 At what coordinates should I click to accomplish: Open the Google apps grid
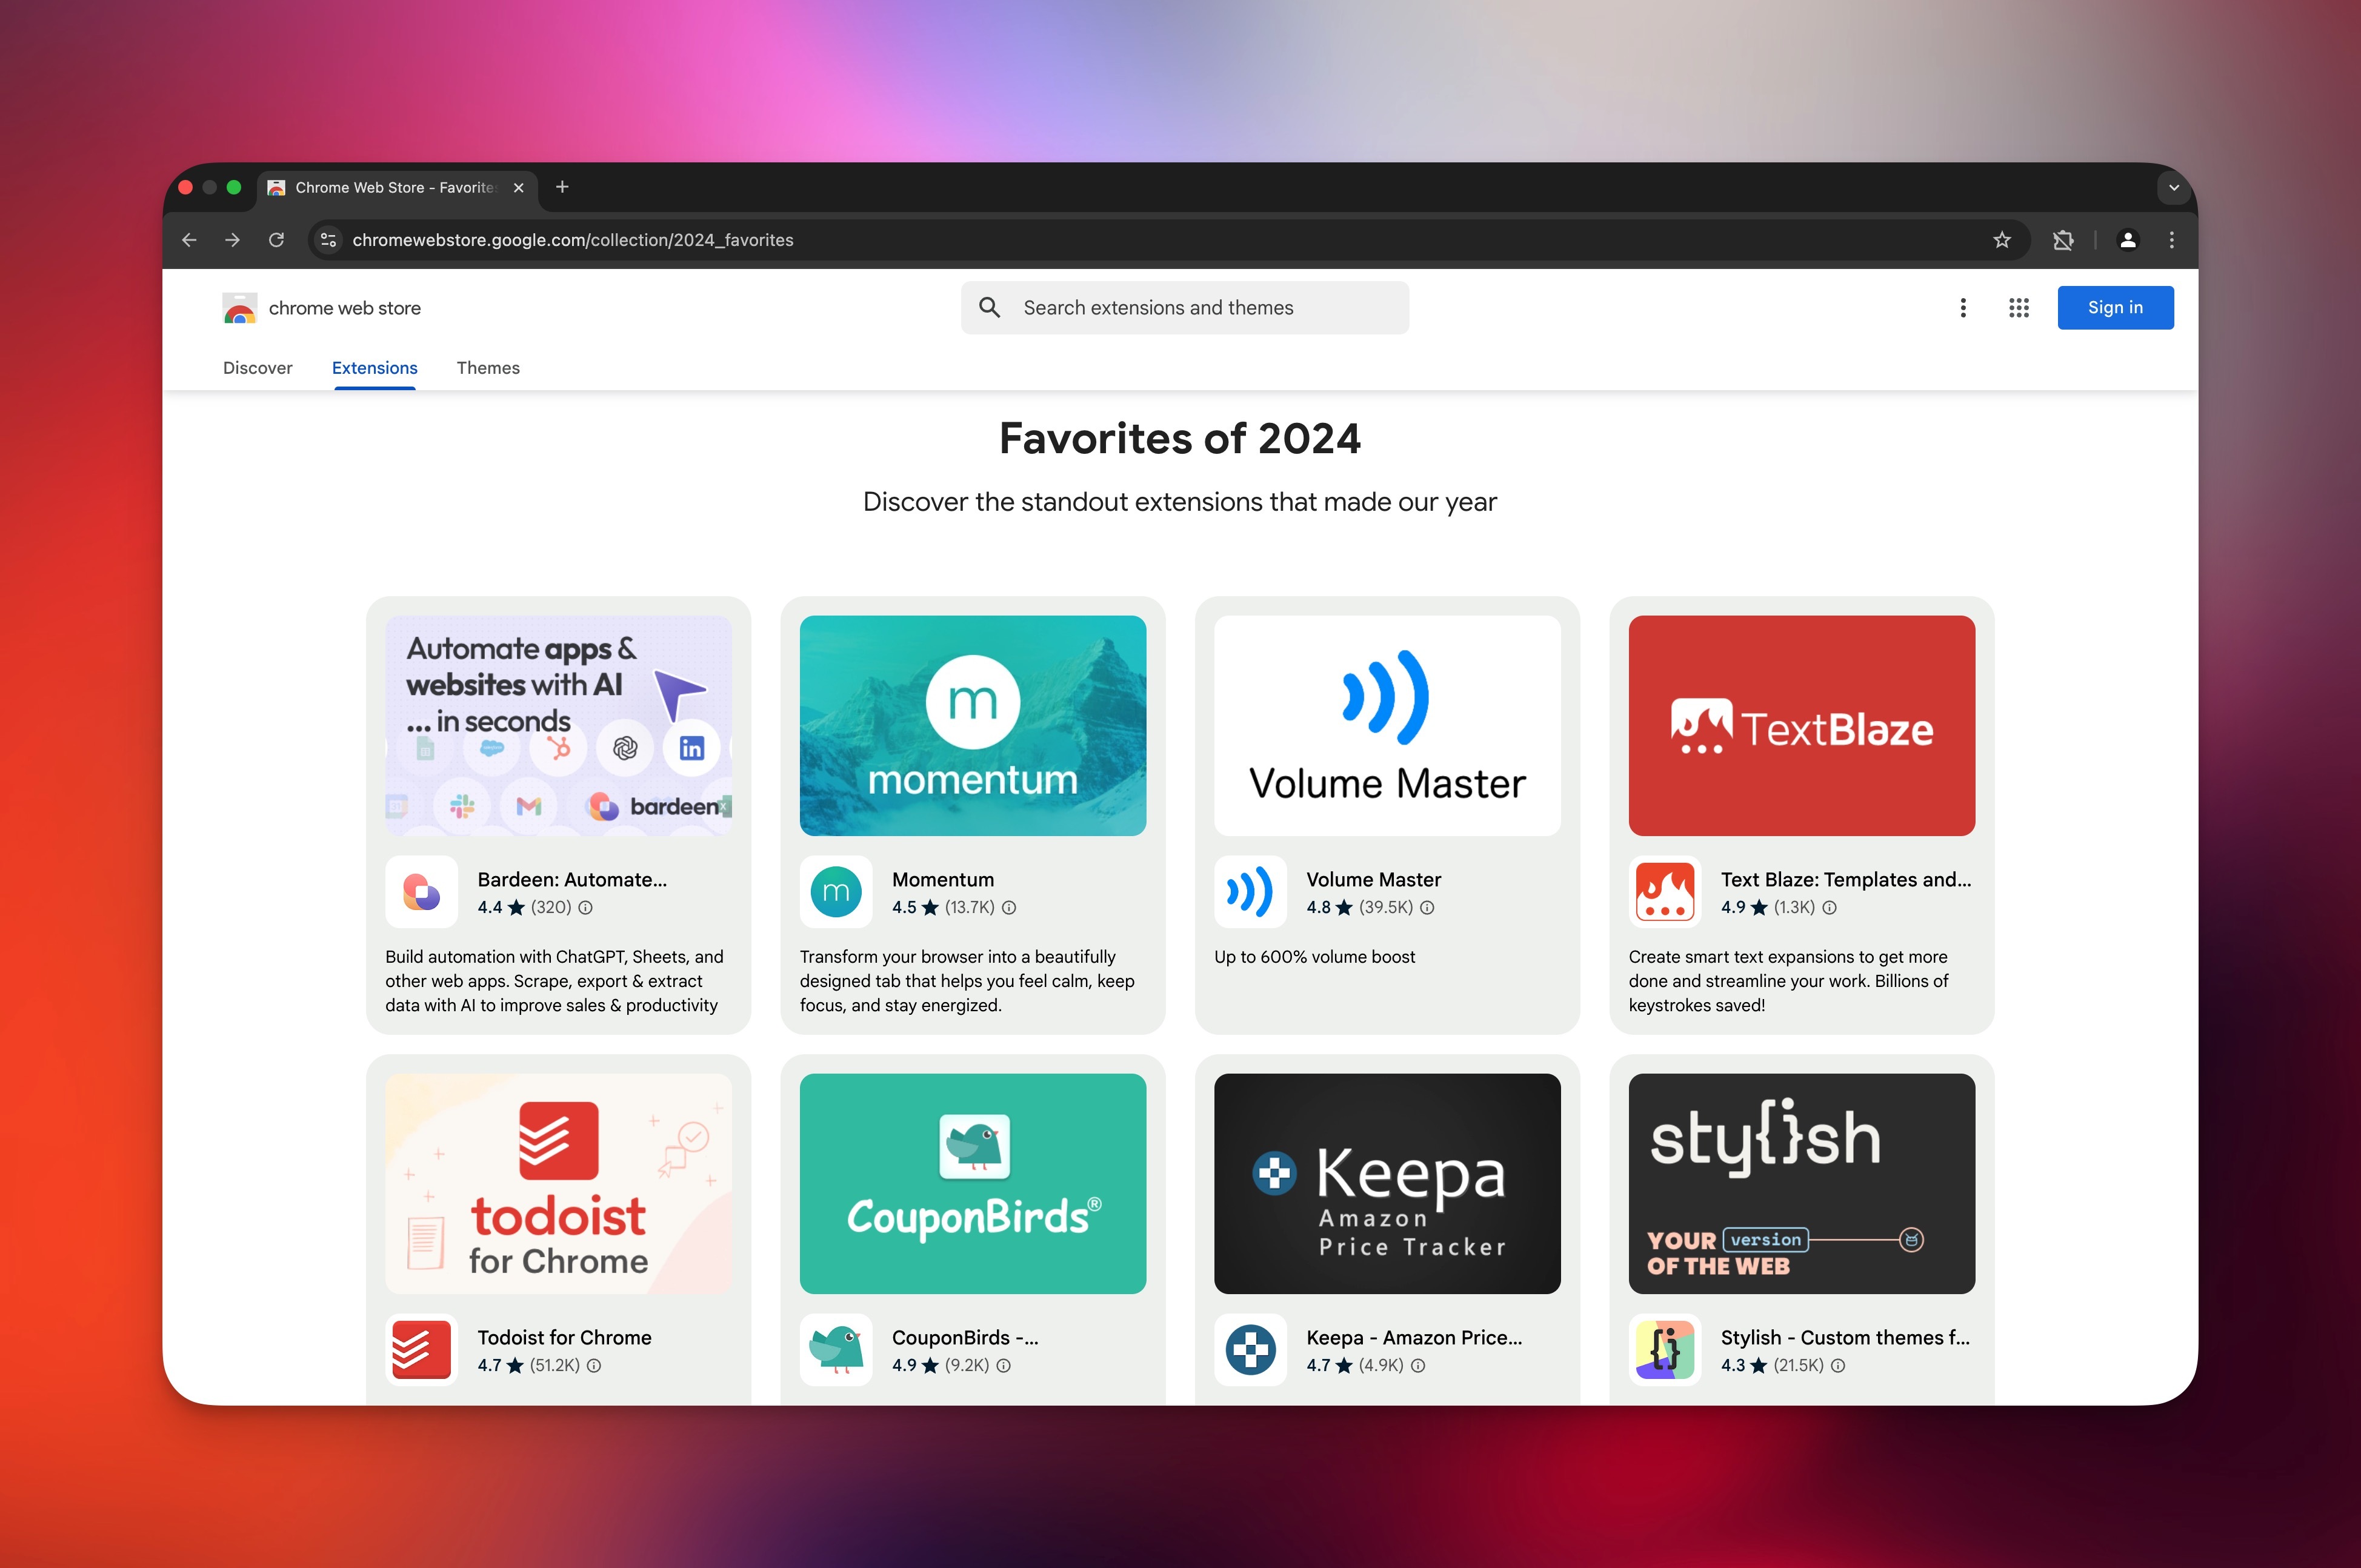coord(2019,308)
